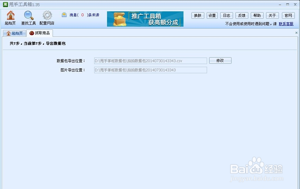Viewport: 300px width, 189px height.
Task: Click the 图片导出位置 label
Action: click(x=73, y=70)
